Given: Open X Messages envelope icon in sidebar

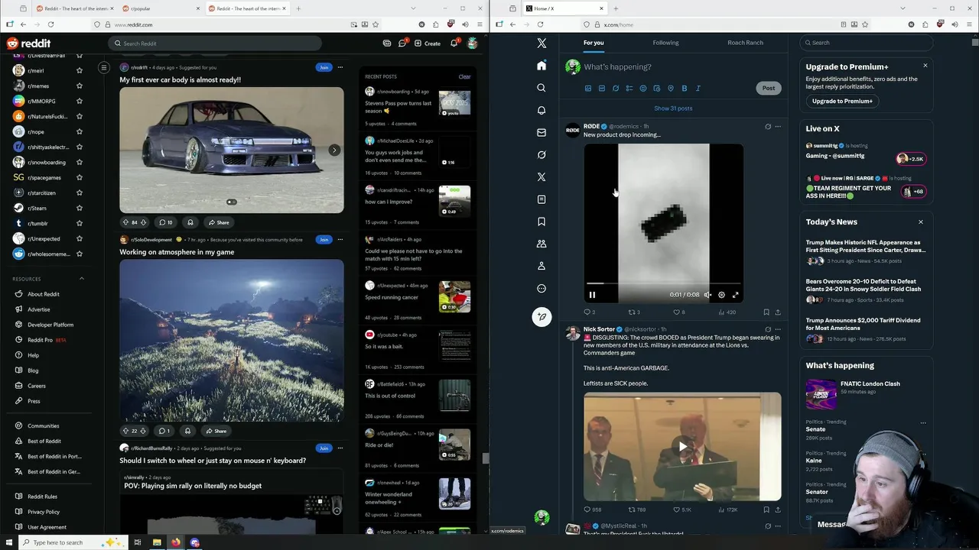Looking at the screenshot, I should (x=542, y=132).
